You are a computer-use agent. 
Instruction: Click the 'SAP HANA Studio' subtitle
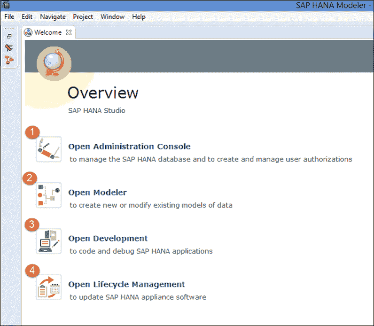[x=97, y=111]
